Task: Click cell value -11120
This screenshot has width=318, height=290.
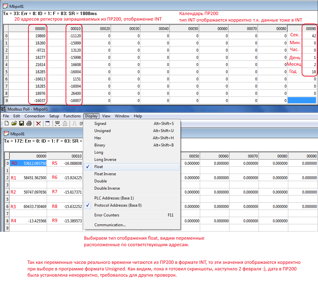Action: click(x=64, y=36)
